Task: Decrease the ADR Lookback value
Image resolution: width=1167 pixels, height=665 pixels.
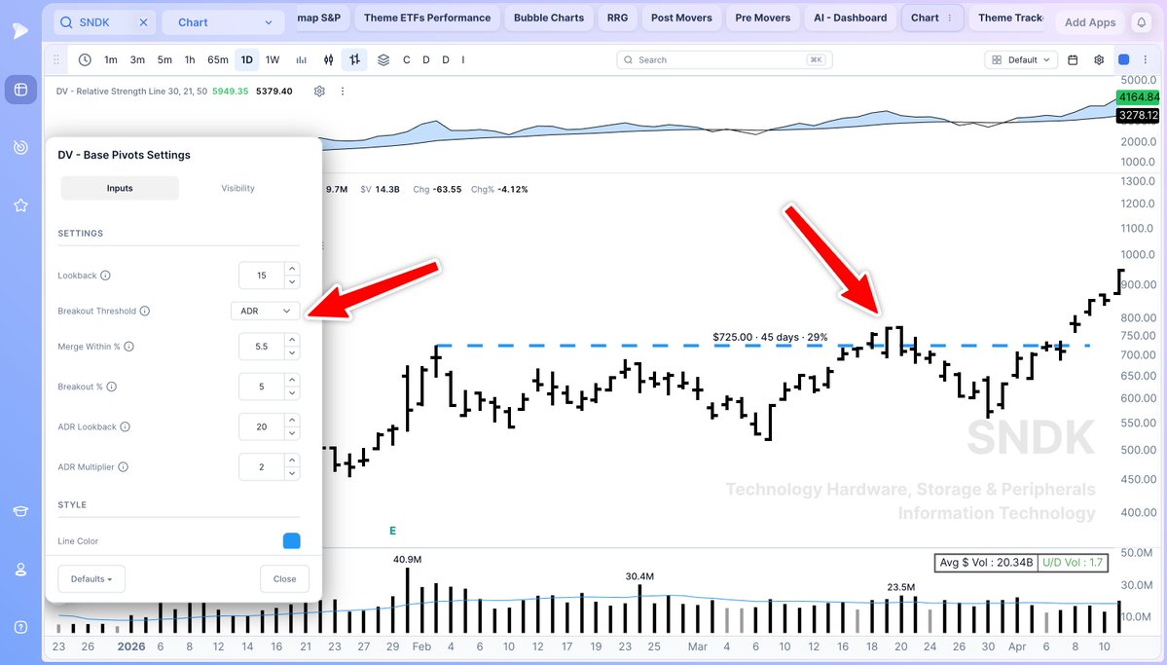Action: (x=292, y=433)
